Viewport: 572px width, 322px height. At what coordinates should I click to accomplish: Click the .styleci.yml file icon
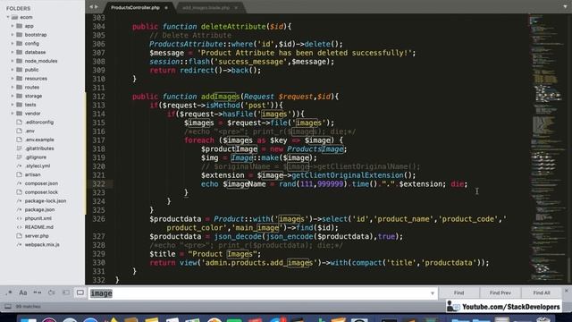click(20, 165)
